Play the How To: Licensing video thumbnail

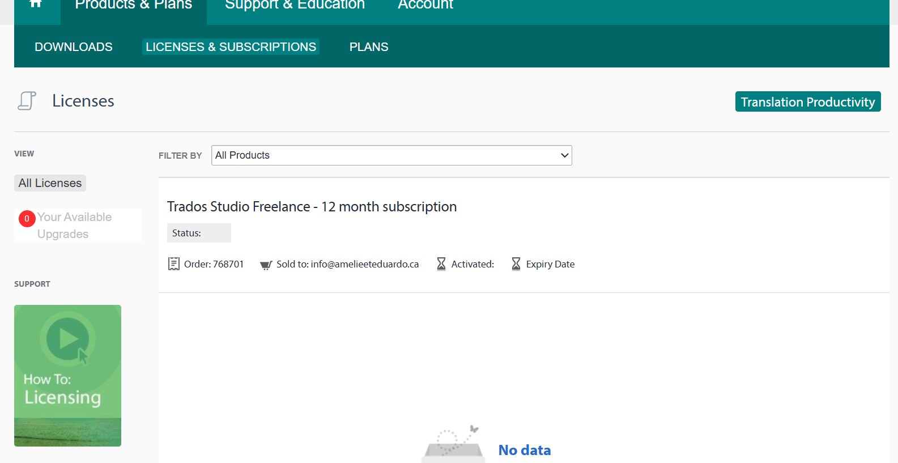coord(67,376)
